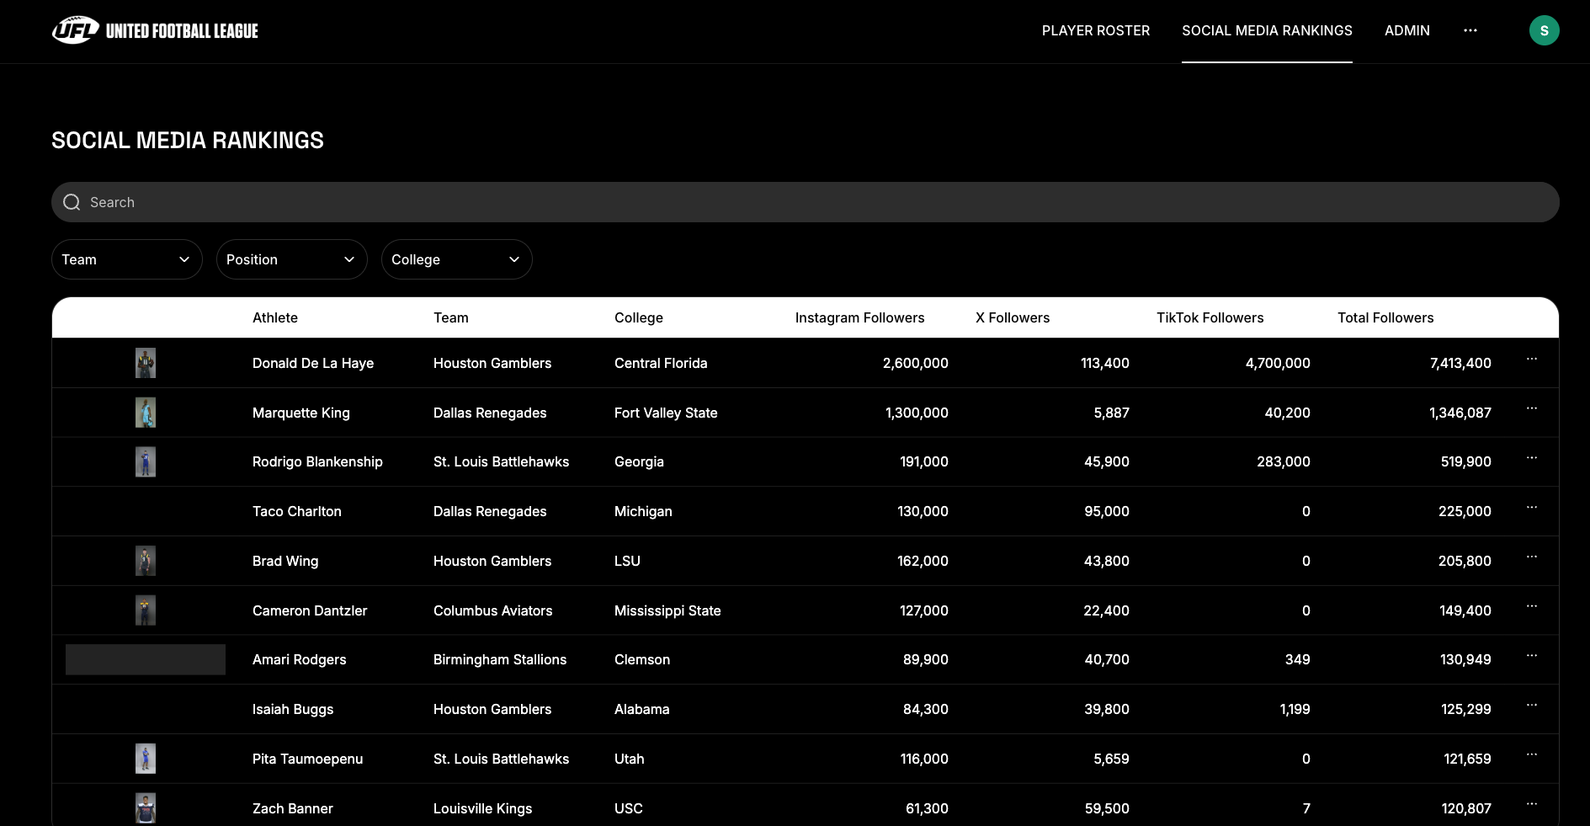Click Instagram followers value 84,300
The width and height of the screenshot is (1590, 826).
[x=926, y=709]
